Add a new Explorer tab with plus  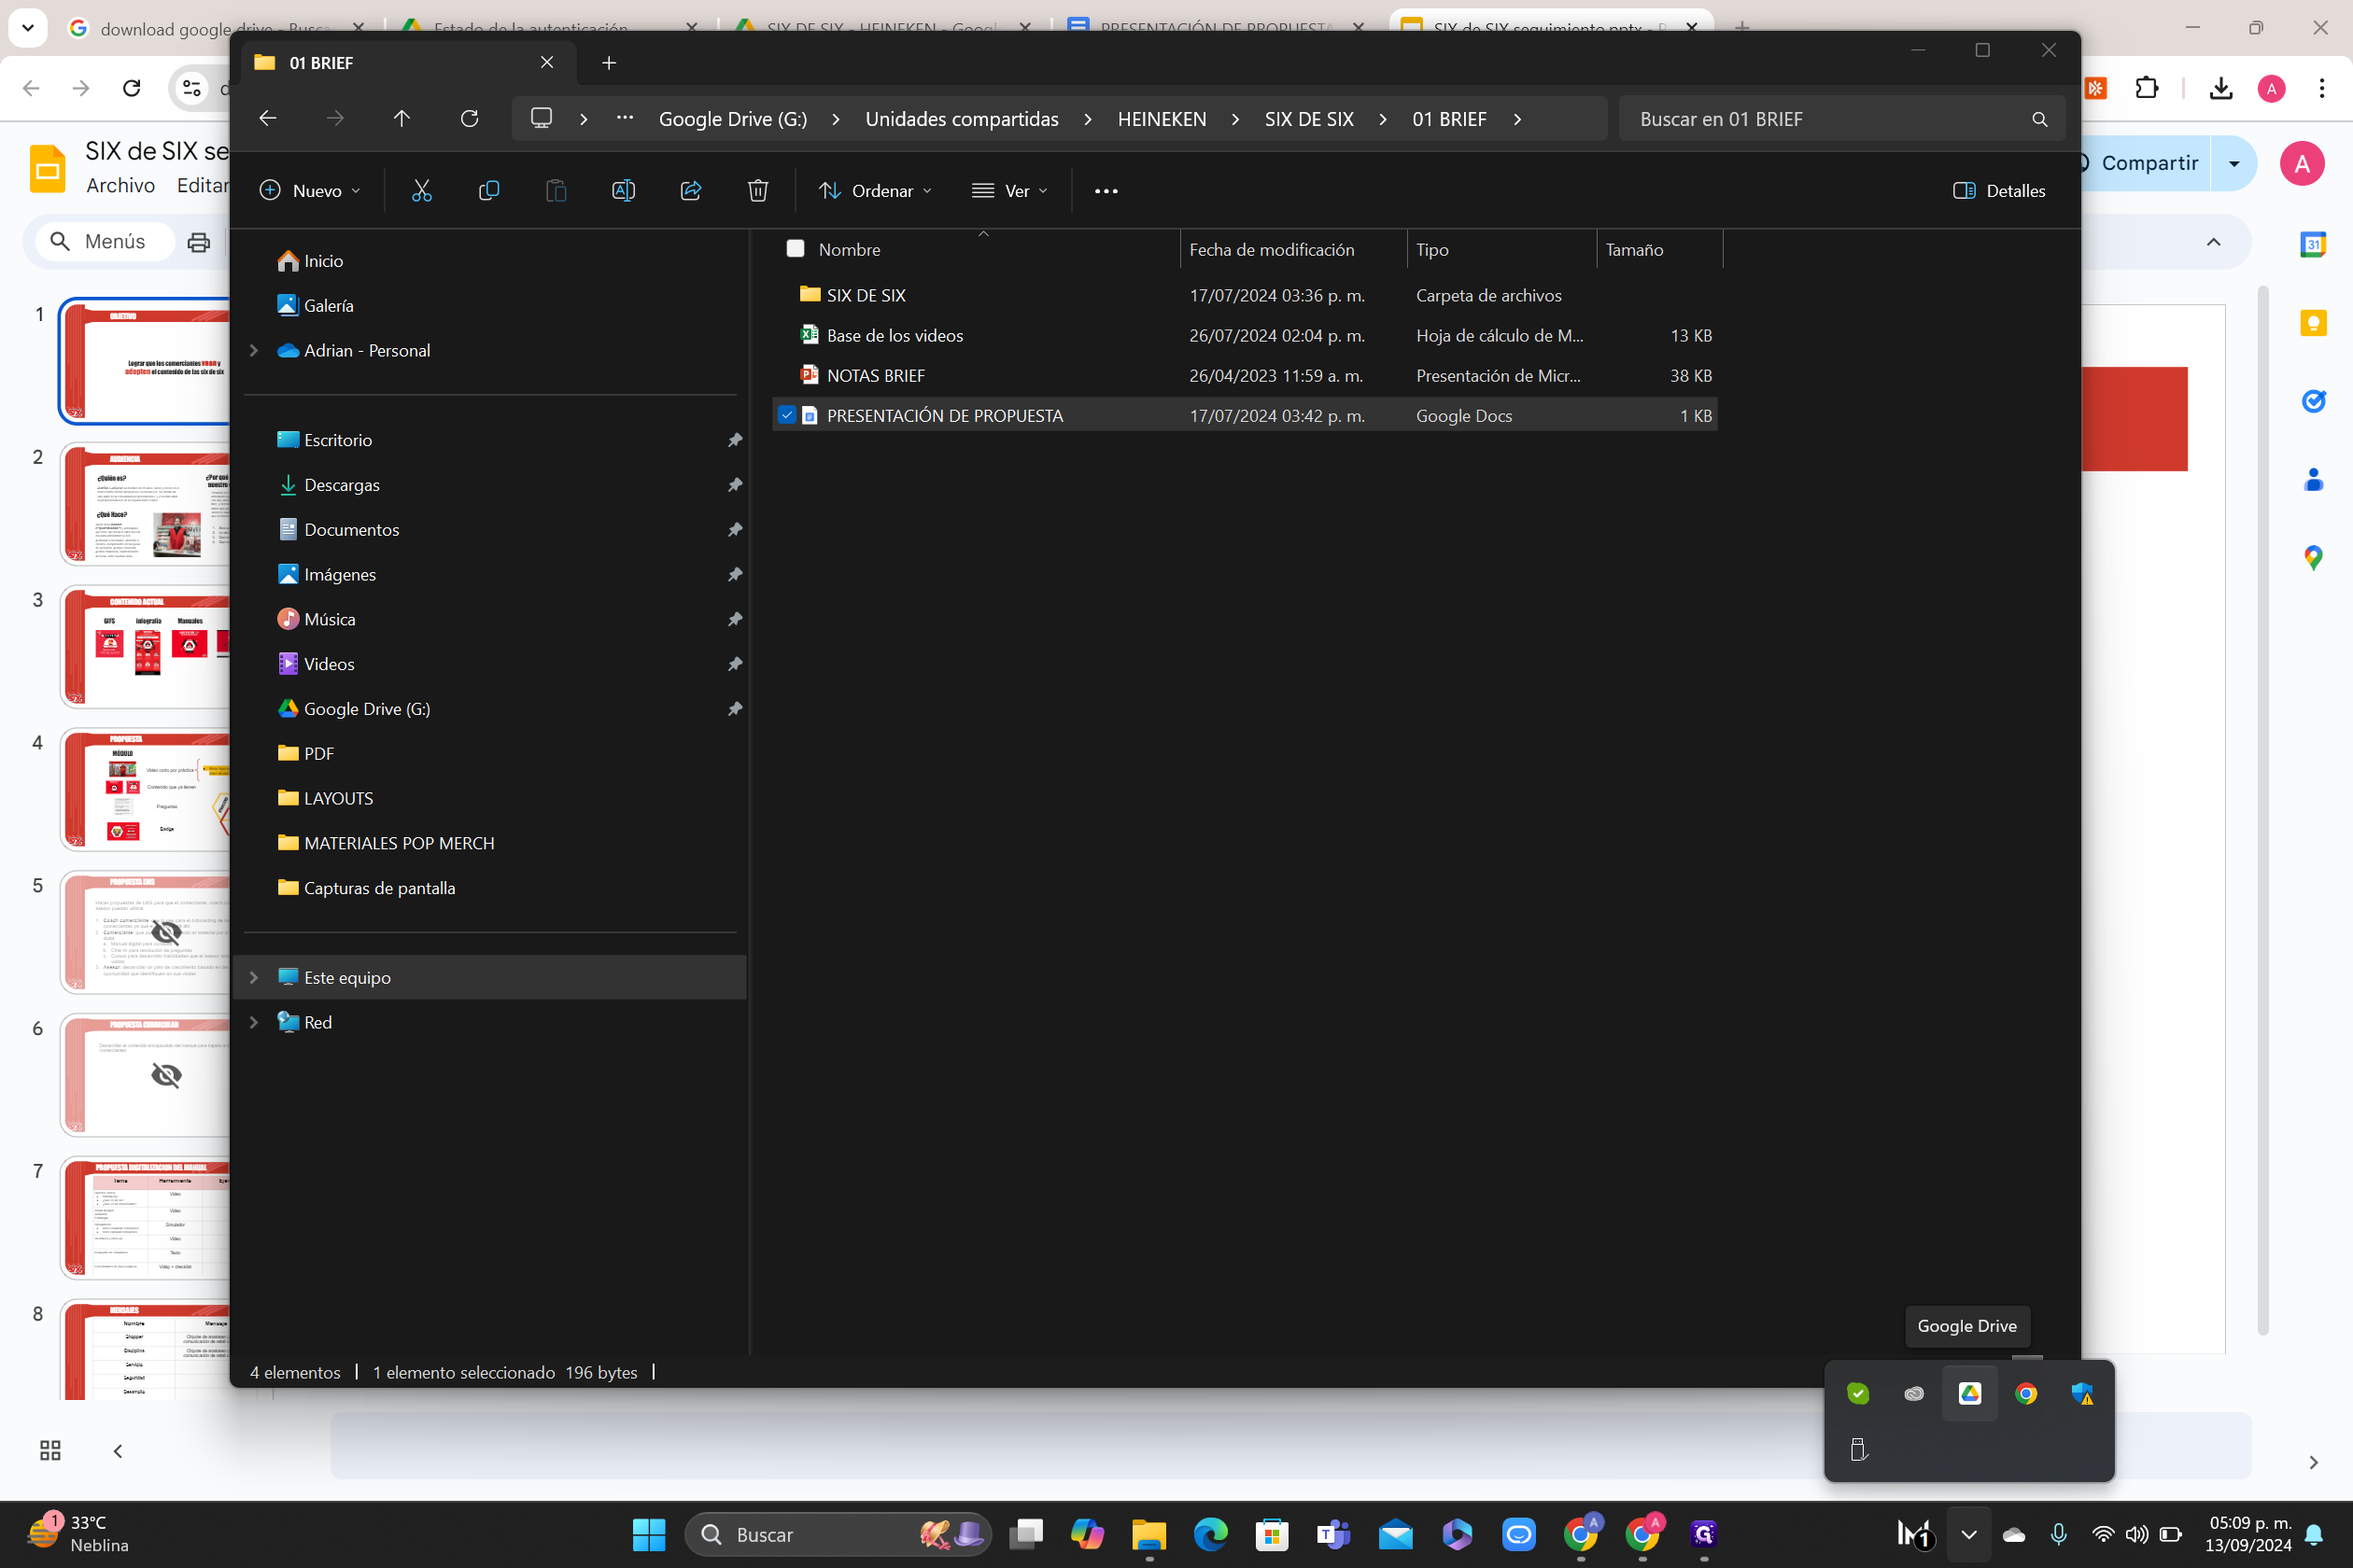click(608, 63)
